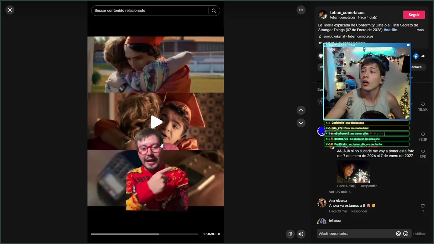This screenshot has width=434, height=244.
Task: Open the #netflix hashtag
Action: click(x=390, y=30)
